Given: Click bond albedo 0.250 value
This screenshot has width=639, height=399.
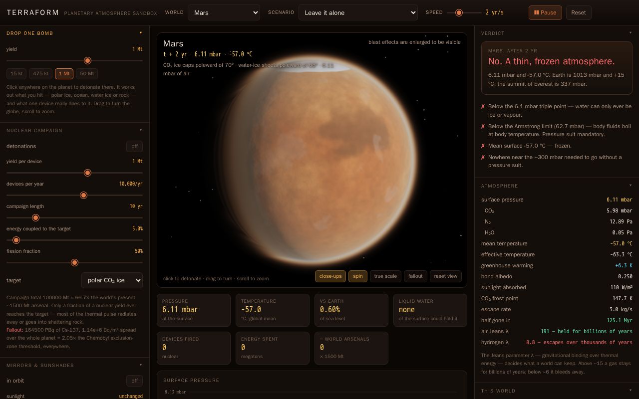Looking at the screenshot, I should [x=625, y=276].
